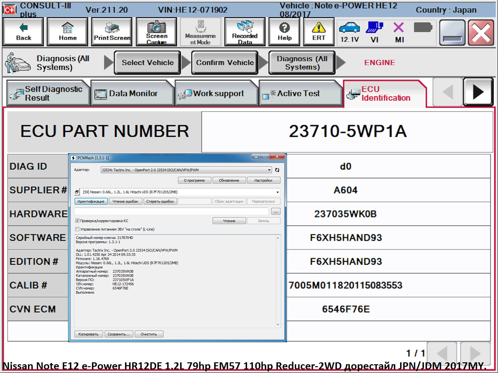498x373 pixels.
Task: Switch to Active Test tab
Action: [301, 93]
